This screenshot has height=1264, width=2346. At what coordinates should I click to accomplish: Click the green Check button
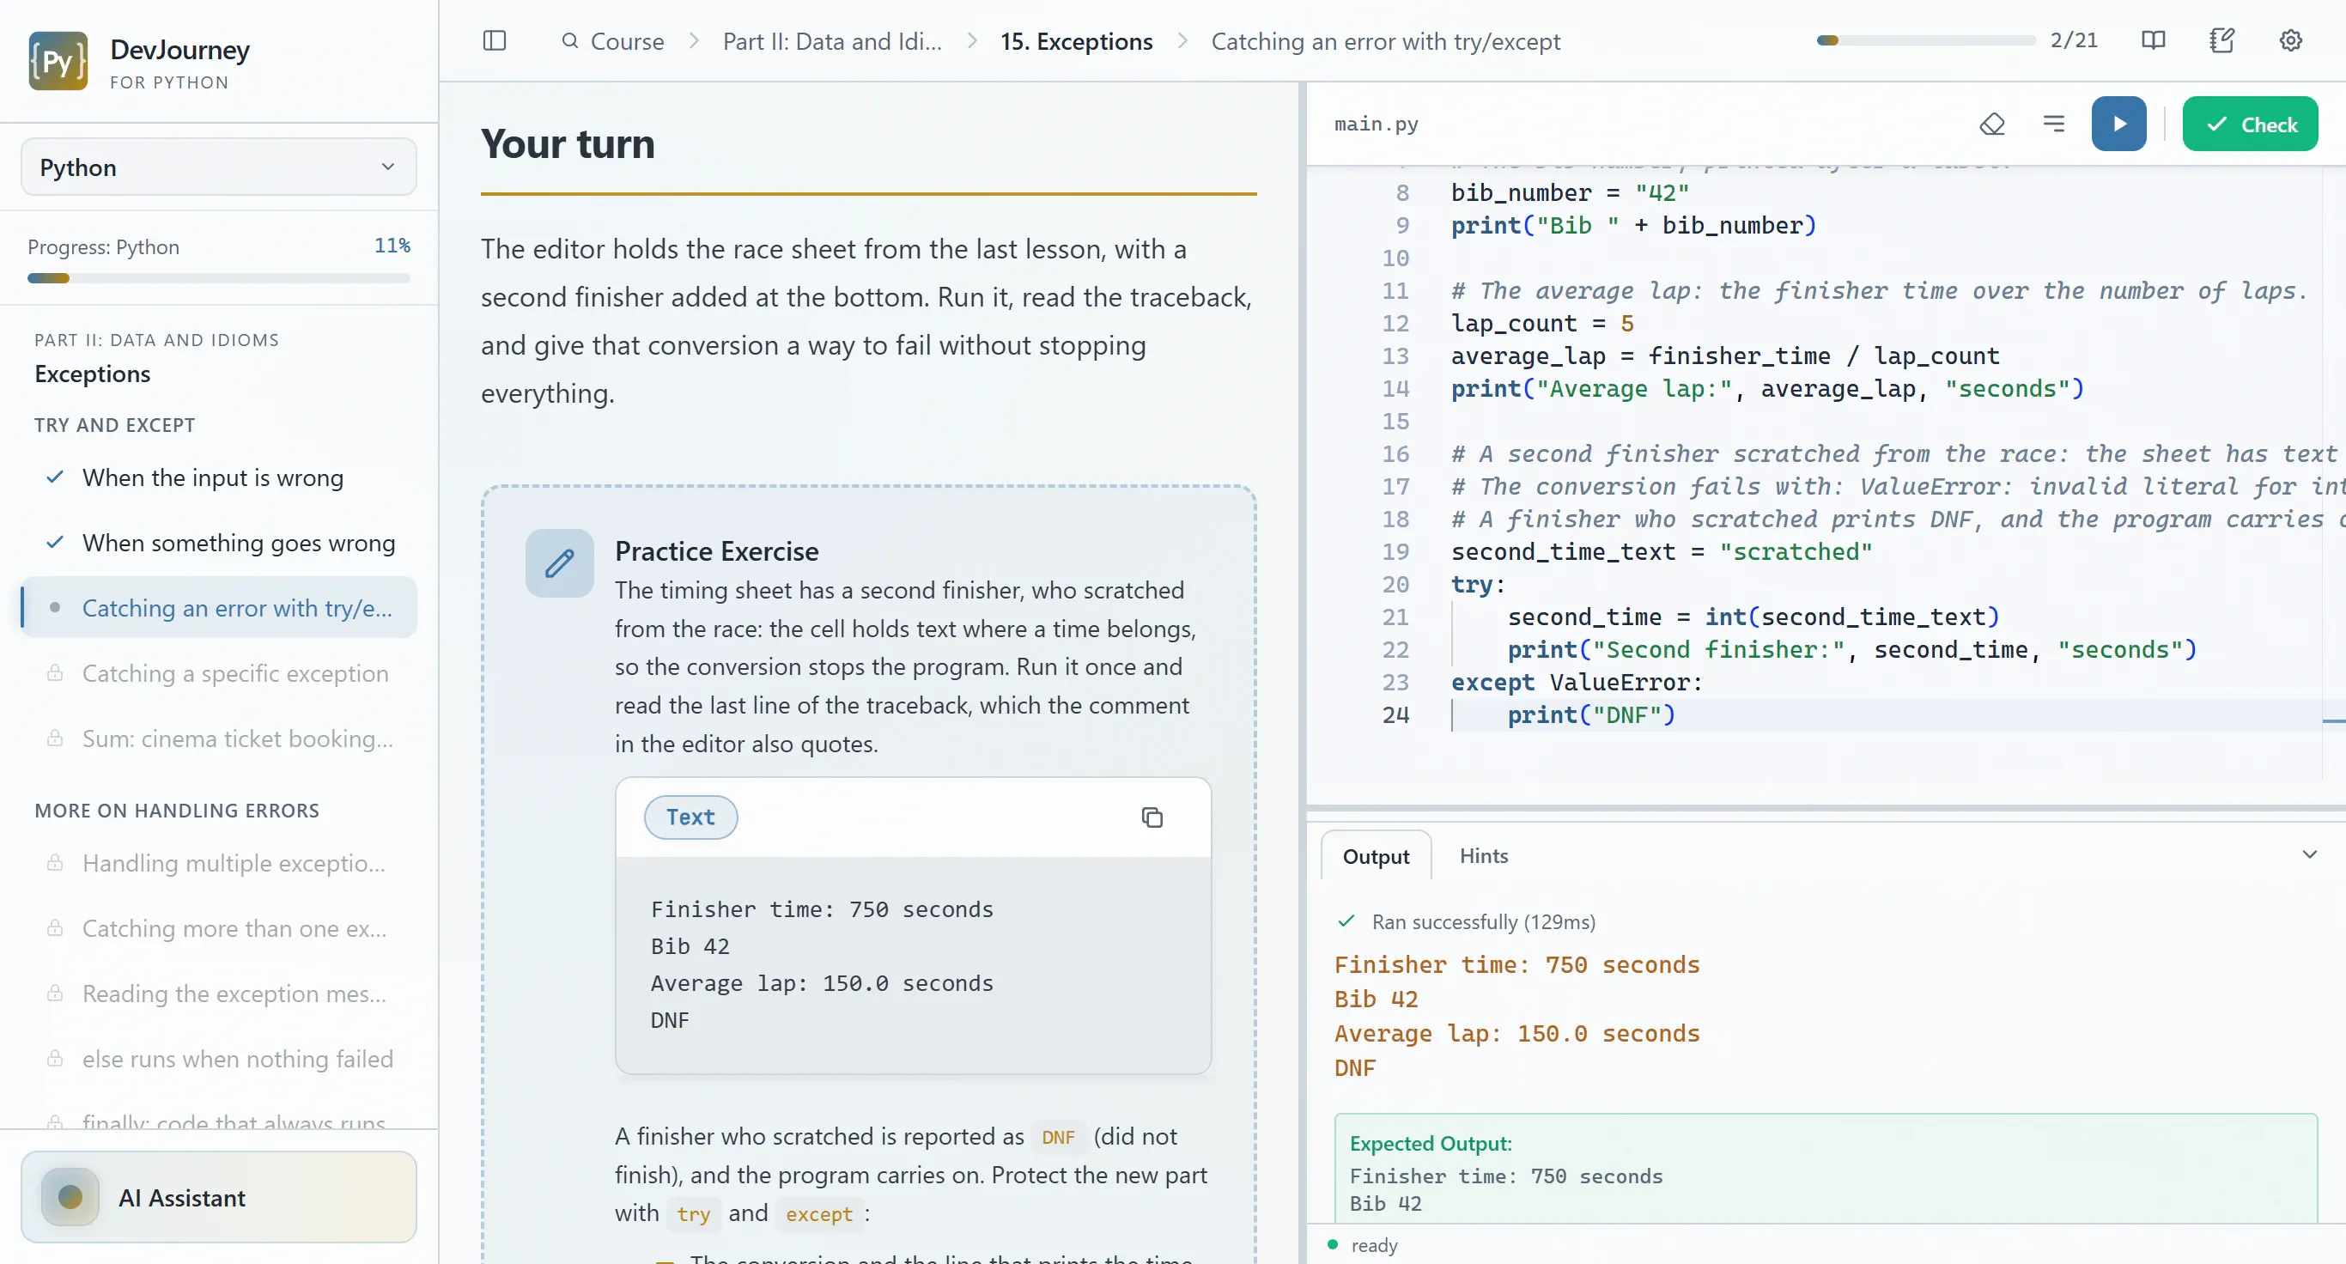click(2250, 124)
